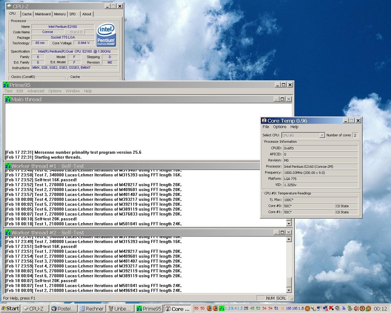The height and width of the screenshot is (313, 391).
Task: Click the CPU-Z title bar icon
Action: (9, 6)
